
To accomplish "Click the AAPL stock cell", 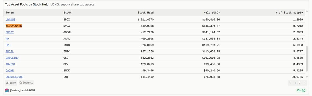I will [x=67, y=39].
